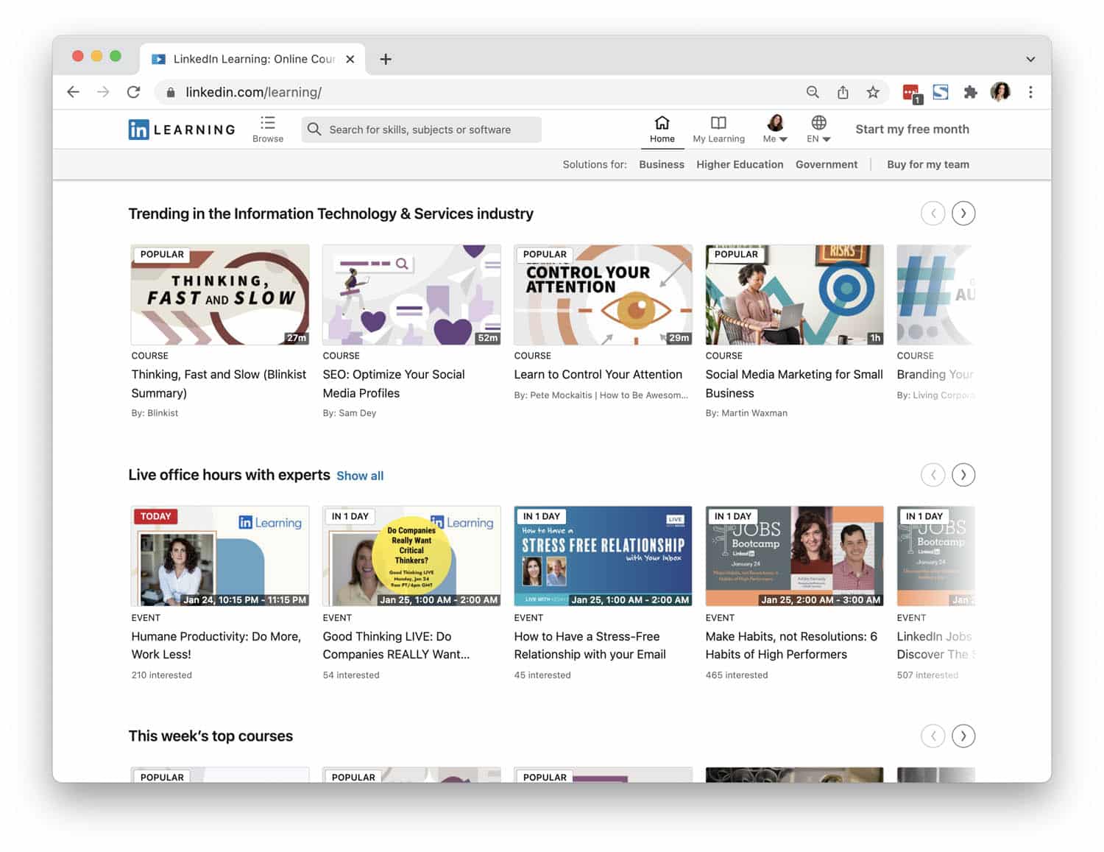This screenshot has width=1104, height=852.
Task: Click 465 interested text
Action: click(737, 675)
